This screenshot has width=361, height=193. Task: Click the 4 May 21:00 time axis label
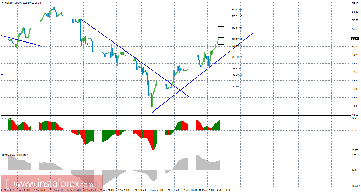pyautogui.click(x=156, y=190)
